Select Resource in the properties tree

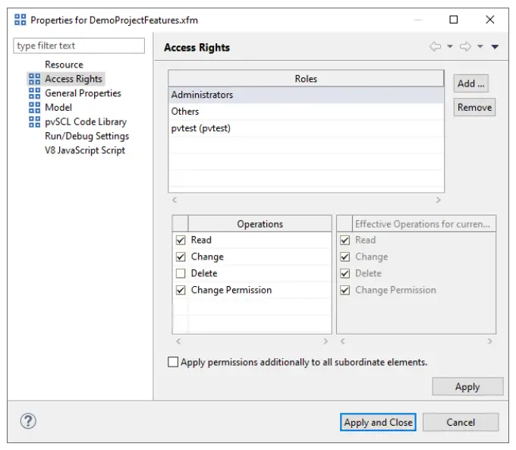coord(64,65)
